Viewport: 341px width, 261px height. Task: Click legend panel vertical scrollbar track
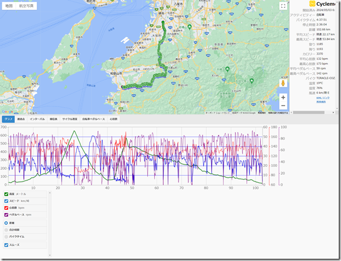50,224
